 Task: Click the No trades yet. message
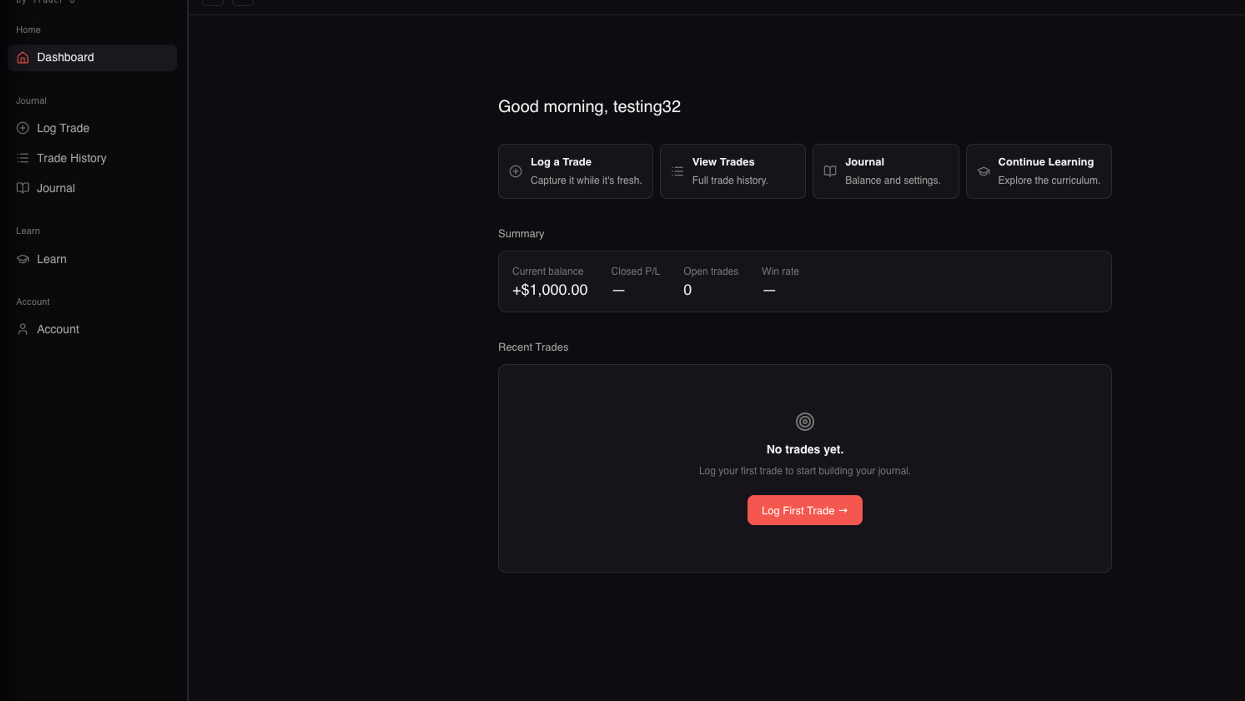click(805, 449)
